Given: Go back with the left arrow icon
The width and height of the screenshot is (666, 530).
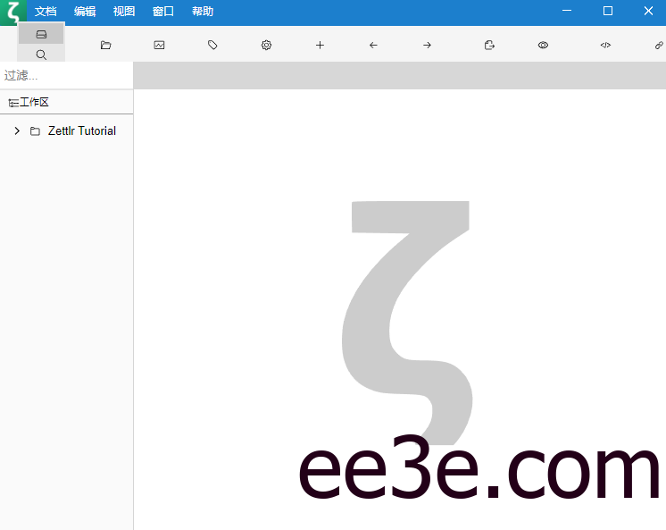Looking at the screenshot, I should [373, 45].
